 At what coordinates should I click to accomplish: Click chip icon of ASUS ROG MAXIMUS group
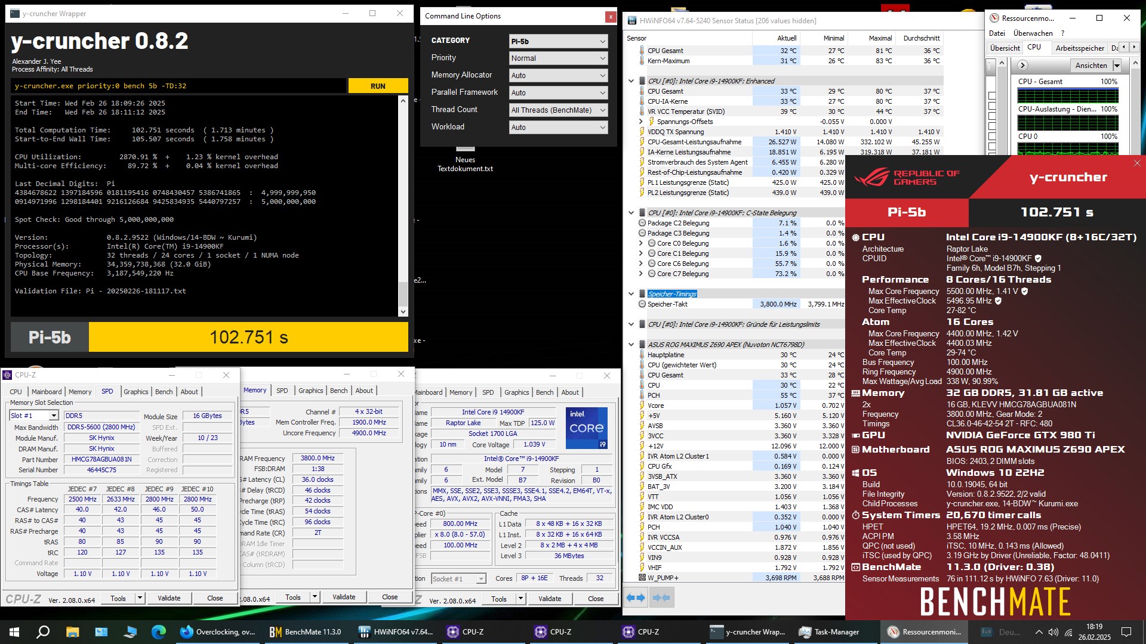(x=642, y=345)
